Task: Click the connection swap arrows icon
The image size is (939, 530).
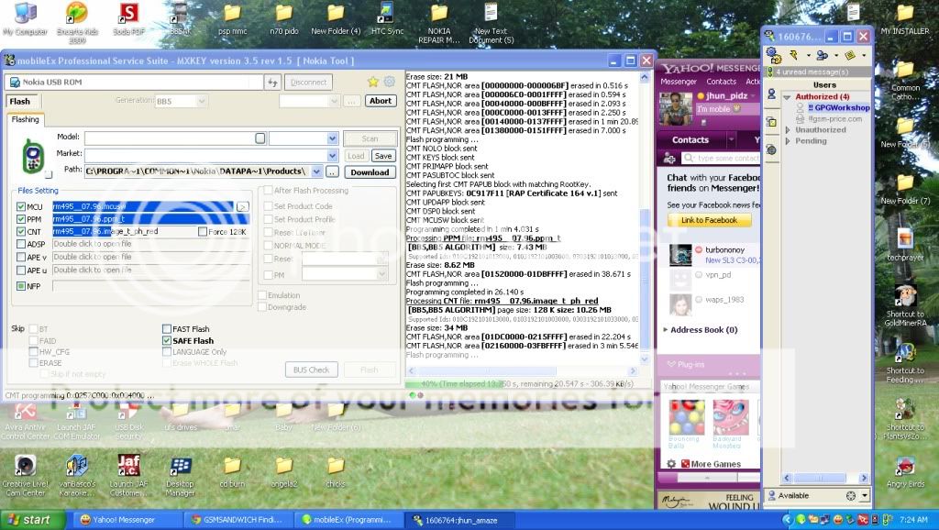Action: (x=272, y=82)
